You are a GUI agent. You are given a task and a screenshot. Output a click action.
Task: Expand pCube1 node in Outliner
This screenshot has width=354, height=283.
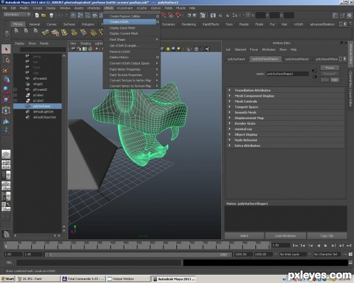[x=15, y=95]
